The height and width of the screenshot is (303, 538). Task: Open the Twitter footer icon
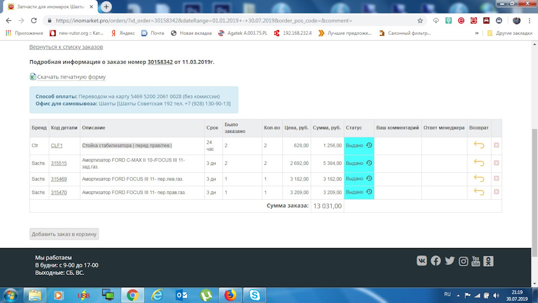point(449,261)
